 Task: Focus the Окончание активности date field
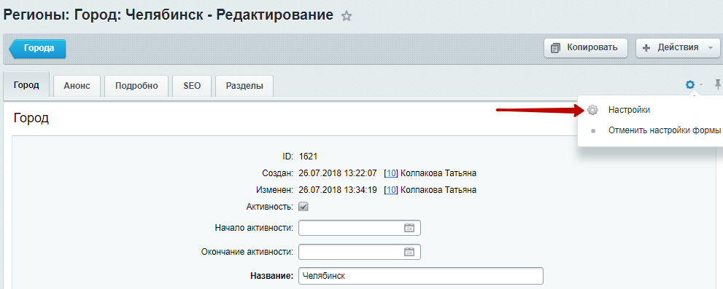click(x=359, y=252)
